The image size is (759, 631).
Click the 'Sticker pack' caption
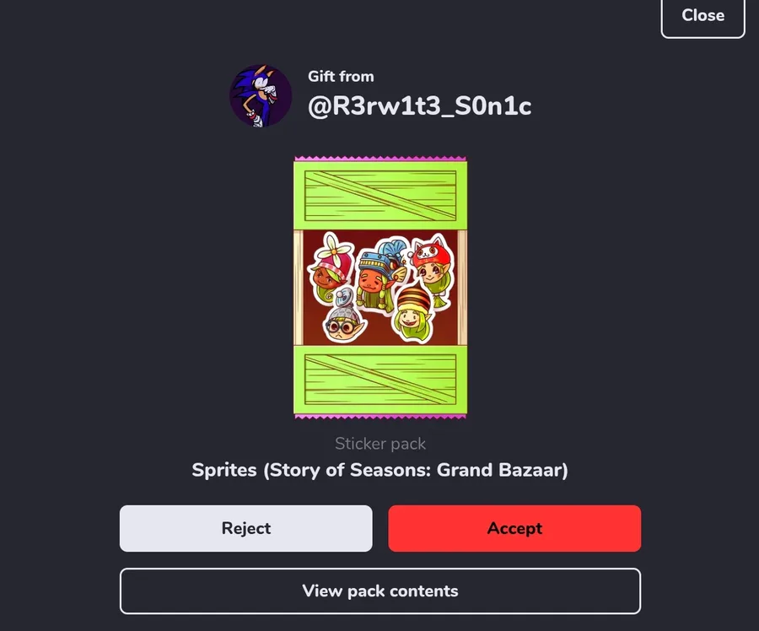380,444
